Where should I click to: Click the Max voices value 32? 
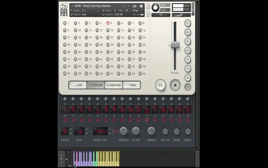(x=127, y=11)
